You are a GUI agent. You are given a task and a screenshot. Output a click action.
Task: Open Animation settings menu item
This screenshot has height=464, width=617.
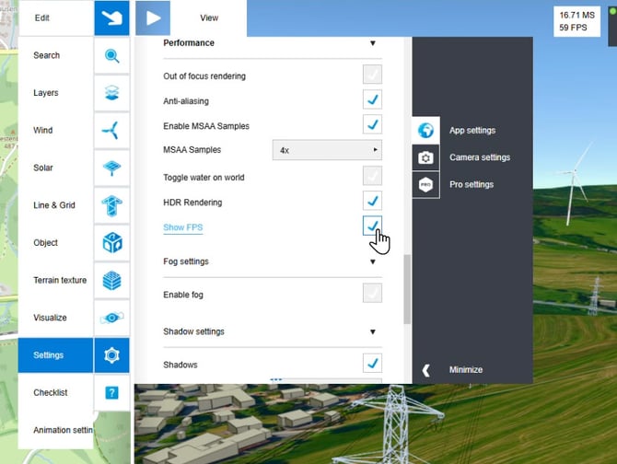coord(63,430)
